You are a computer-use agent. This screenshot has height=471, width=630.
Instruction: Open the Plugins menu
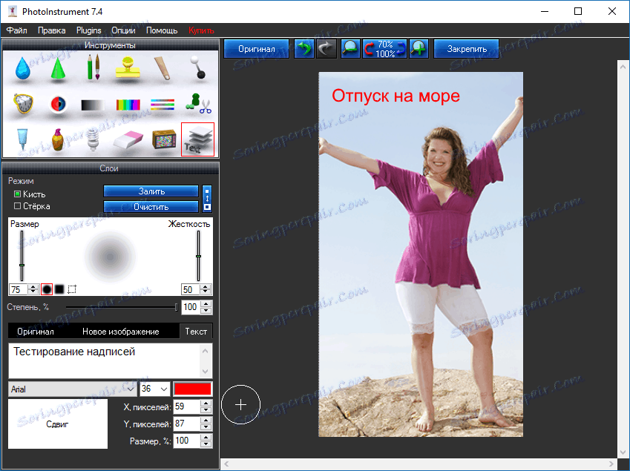click(88, 30)
